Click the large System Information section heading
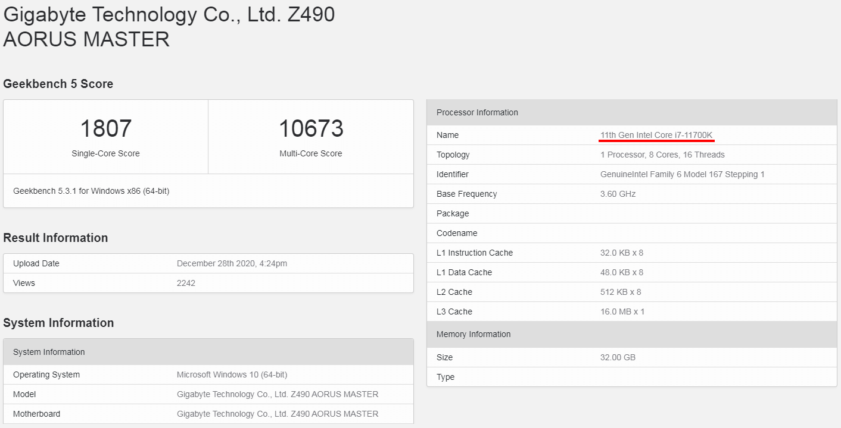The height and width of the screenshot is (428, 841). pos(58,323)
